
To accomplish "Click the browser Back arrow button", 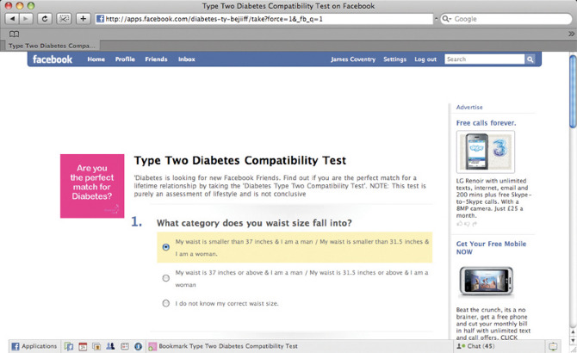I will 13,18.
